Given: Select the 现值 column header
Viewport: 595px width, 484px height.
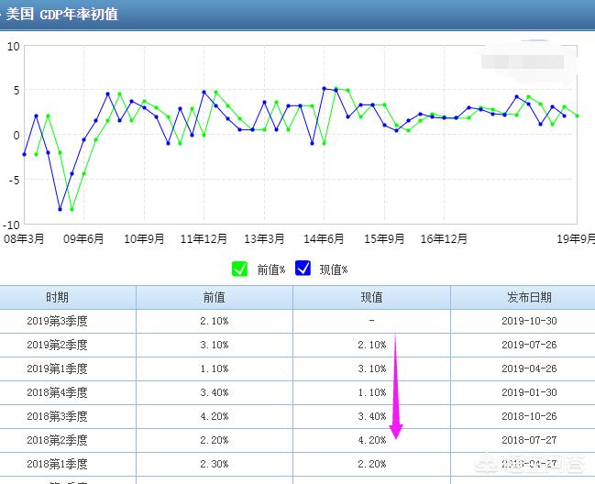Looking at the screenshot, I should point(371,298).
